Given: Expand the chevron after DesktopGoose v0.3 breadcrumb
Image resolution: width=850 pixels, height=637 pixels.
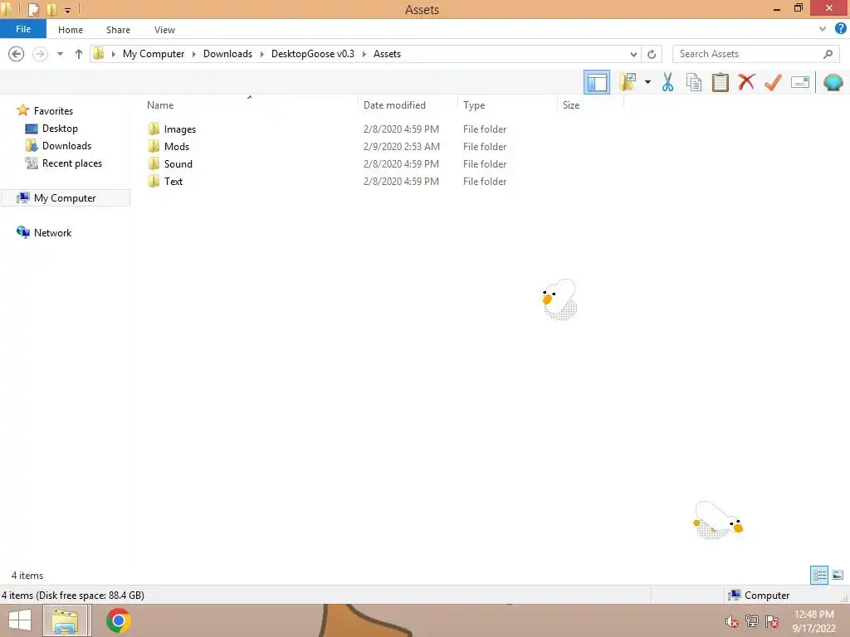Looking at the screenshot, I should pos(364,54).
